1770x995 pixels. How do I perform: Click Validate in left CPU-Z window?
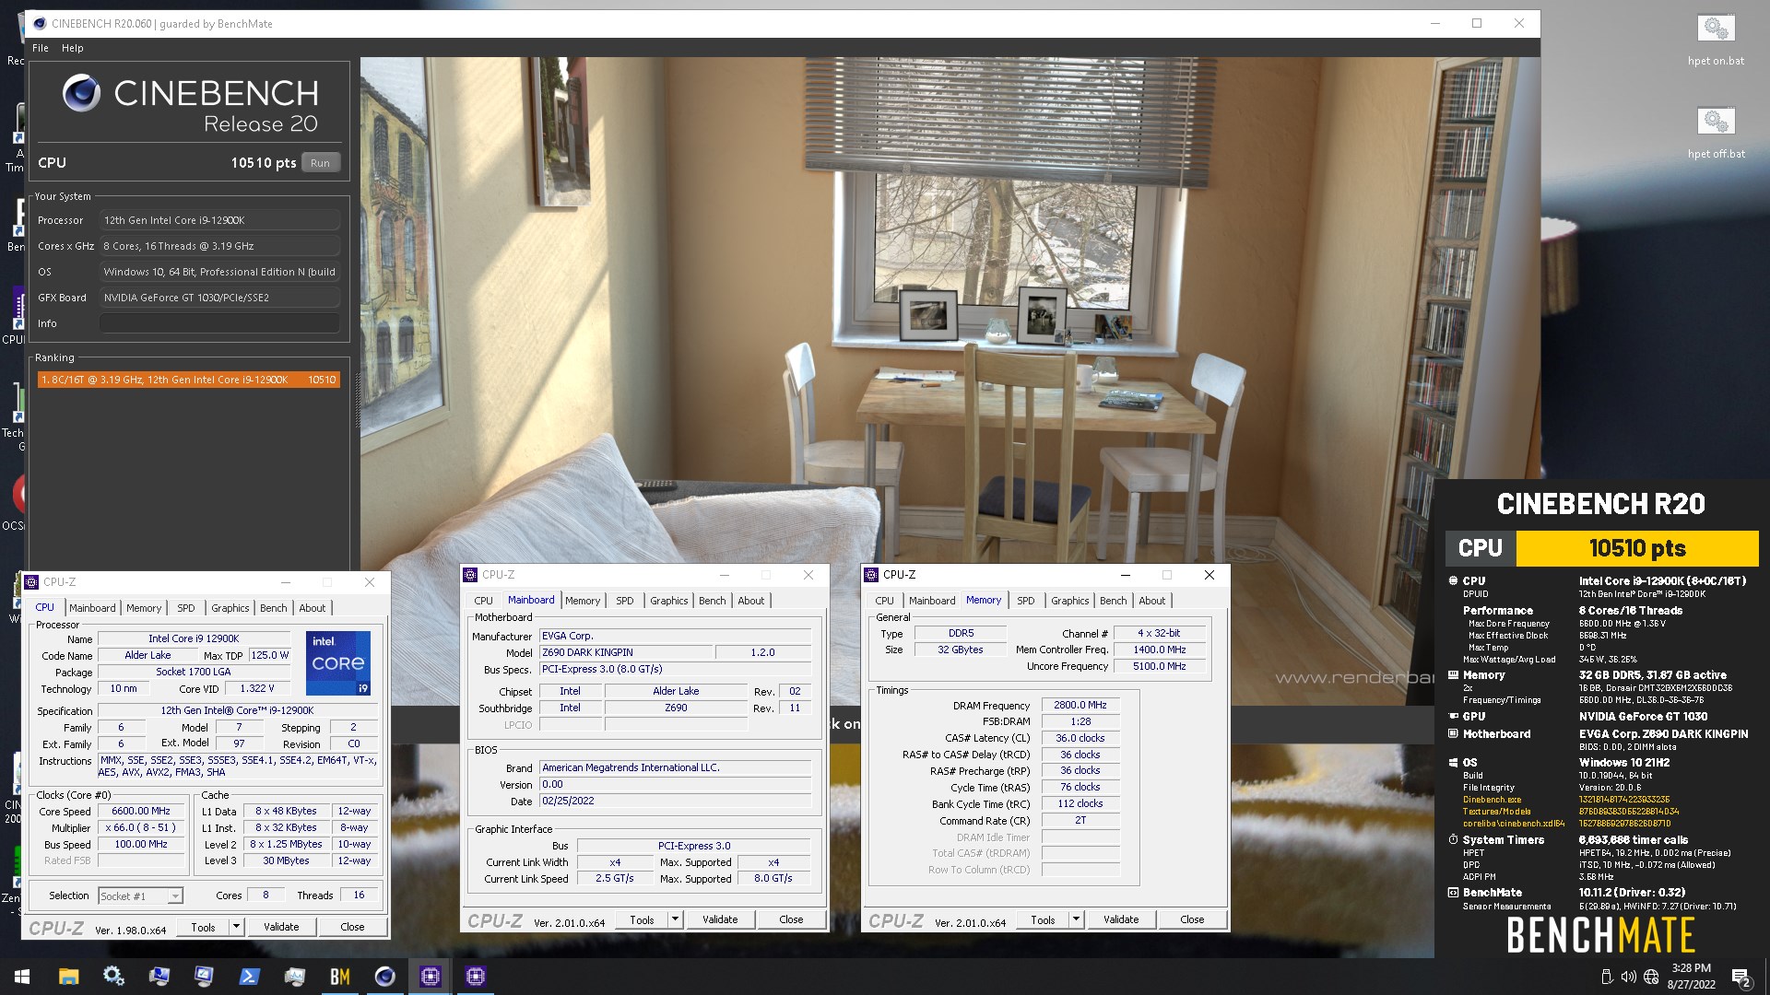pyautogui.click(x=281, y=927)
